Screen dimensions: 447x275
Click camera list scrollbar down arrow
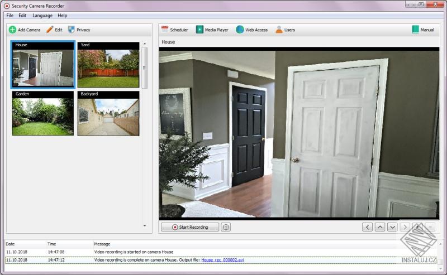point(145,226)
